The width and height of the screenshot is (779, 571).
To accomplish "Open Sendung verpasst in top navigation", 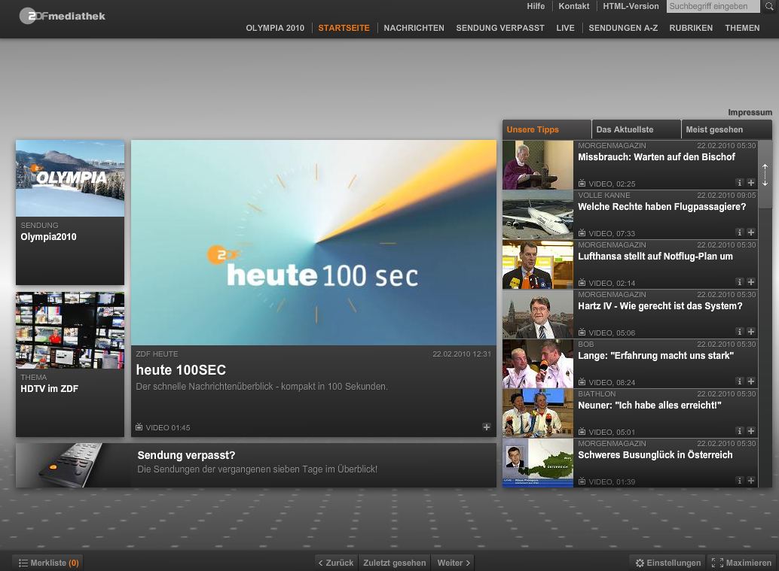I will 499,28.
